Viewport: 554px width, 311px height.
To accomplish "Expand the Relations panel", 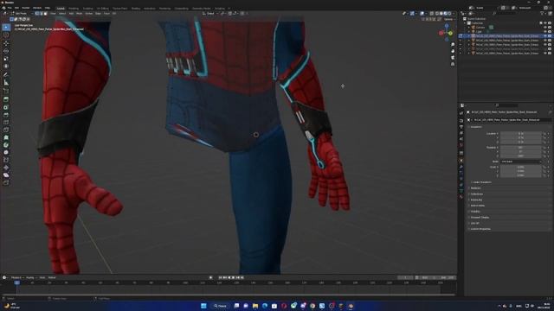I will click(475, 188).
